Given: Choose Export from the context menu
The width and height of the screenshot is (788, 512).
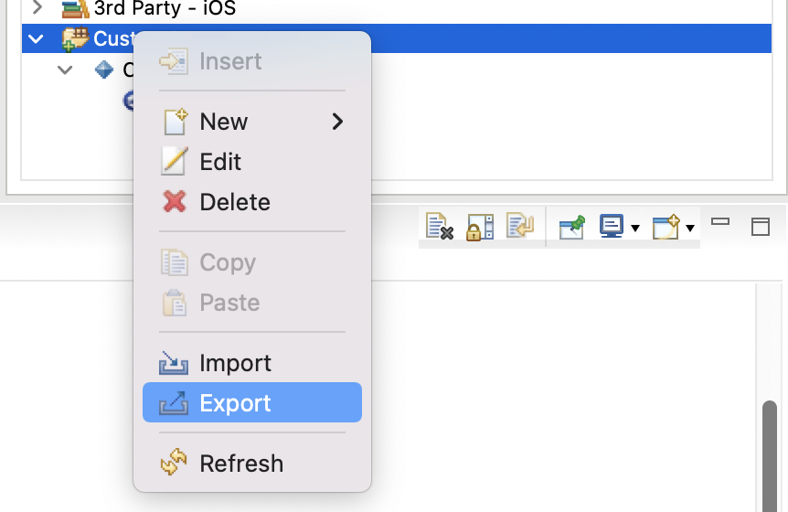Looking at the screenshot, I should click(x=251, y=402).
